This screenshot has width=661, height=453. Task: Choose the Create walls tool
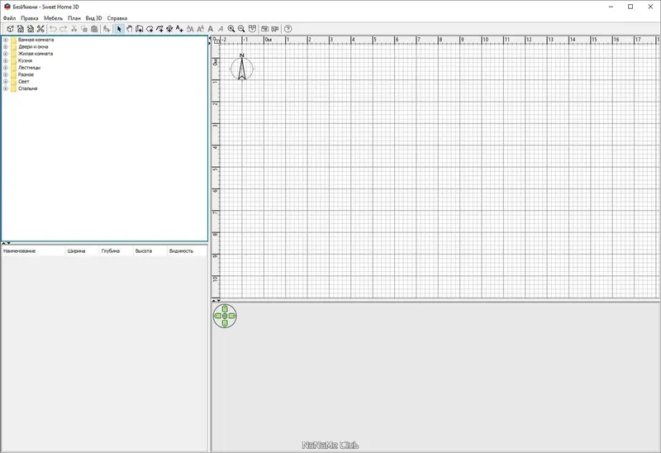click(140, 29)
